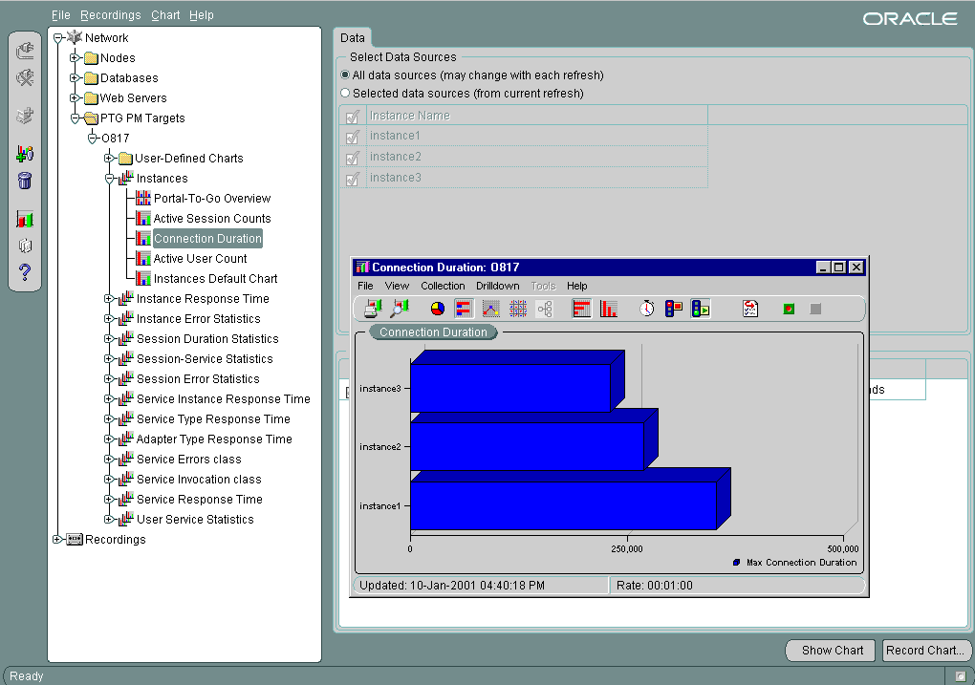Click Max Connection Duration legend color marker
This screenshot has height=685, width=975.
[736, 563]
